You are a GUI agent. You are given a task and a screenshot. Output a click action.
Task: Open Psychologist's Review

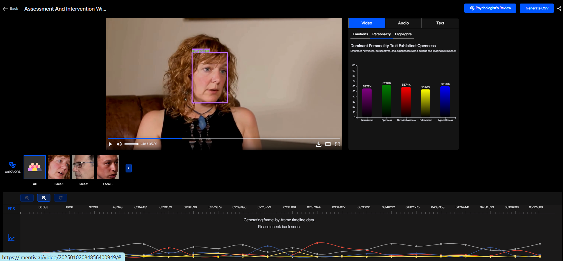click(490, 8)
